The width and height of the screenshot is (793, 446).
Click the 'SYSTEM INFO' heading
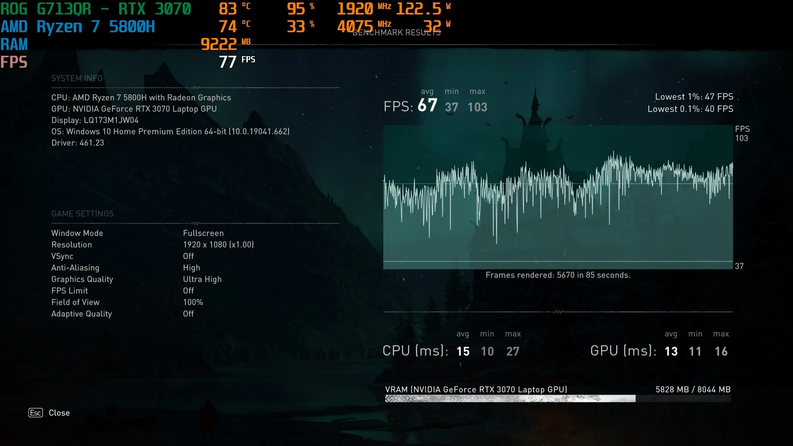77,78
